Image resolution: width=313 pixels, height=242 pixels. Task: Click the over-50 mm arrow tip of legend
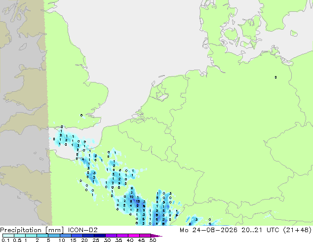coord(156,236)
